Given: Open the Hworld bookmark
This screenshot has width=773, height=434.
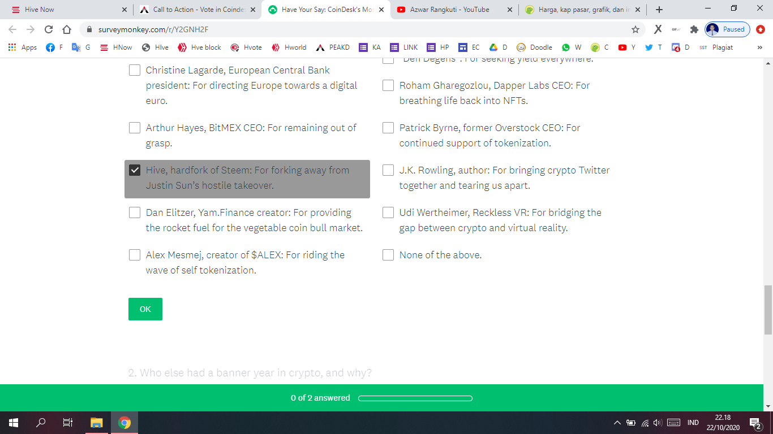Looking at the screenshot, I should (289, 47).
